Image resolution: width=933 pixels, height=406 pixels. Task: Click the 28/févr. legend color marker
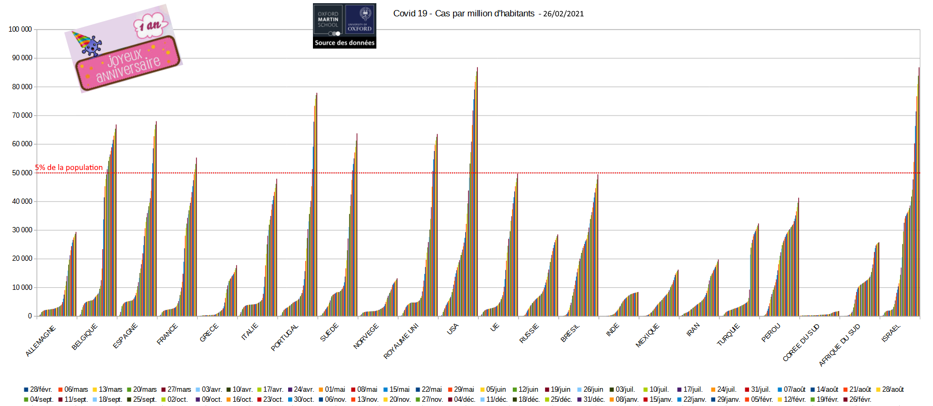coord(26,390)
